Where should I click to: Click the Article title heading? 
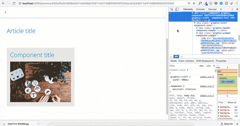pyautogui.click(x=21, y=31)
